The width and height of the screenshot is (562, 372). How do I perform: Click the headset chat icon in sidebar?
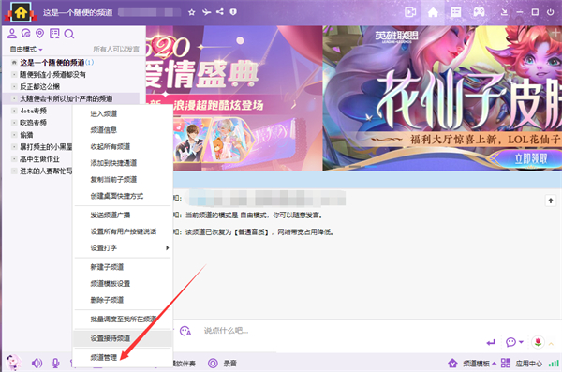point(26,34)
